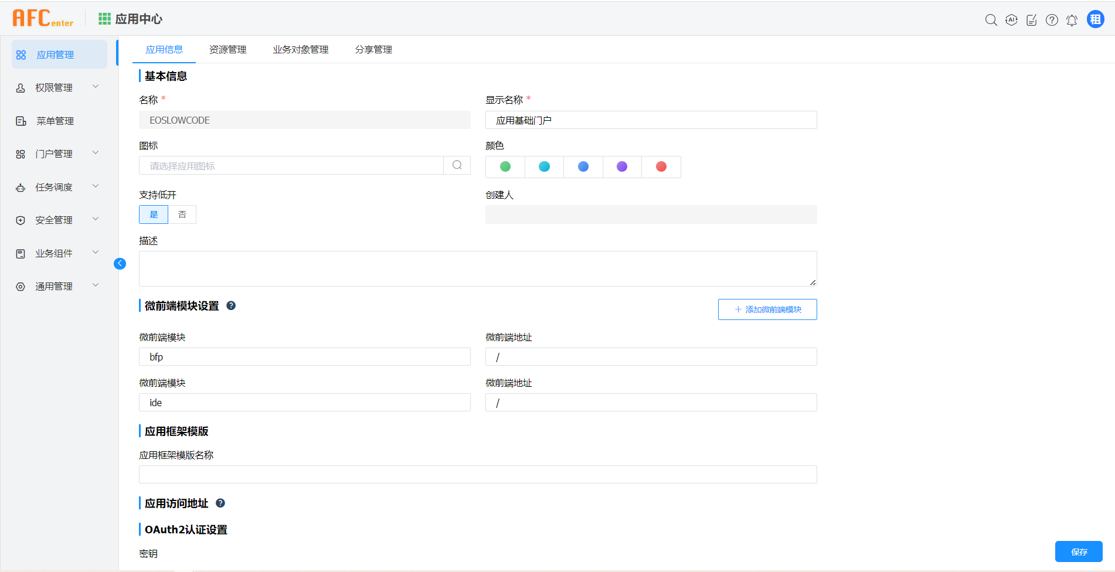Click the application icon picker search button
Viewport: 1115px width, 572px height.
point(457,165)
